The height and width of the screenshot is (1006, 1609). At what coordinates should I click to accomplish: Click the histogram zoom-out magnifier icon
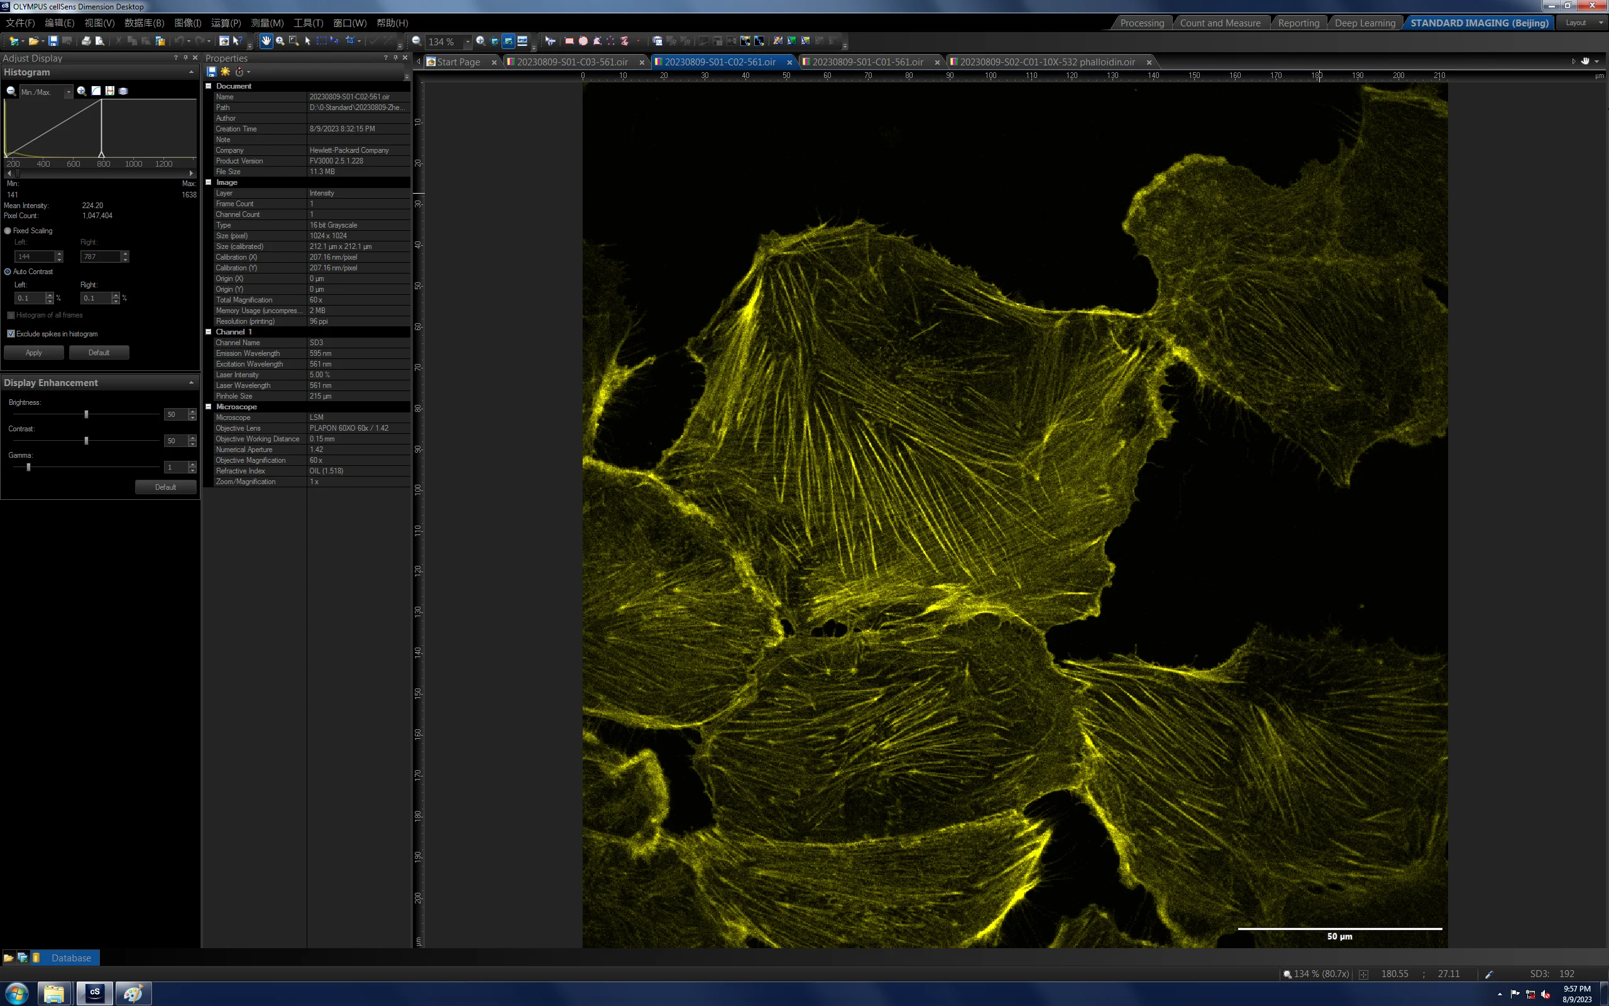point(11,91)
